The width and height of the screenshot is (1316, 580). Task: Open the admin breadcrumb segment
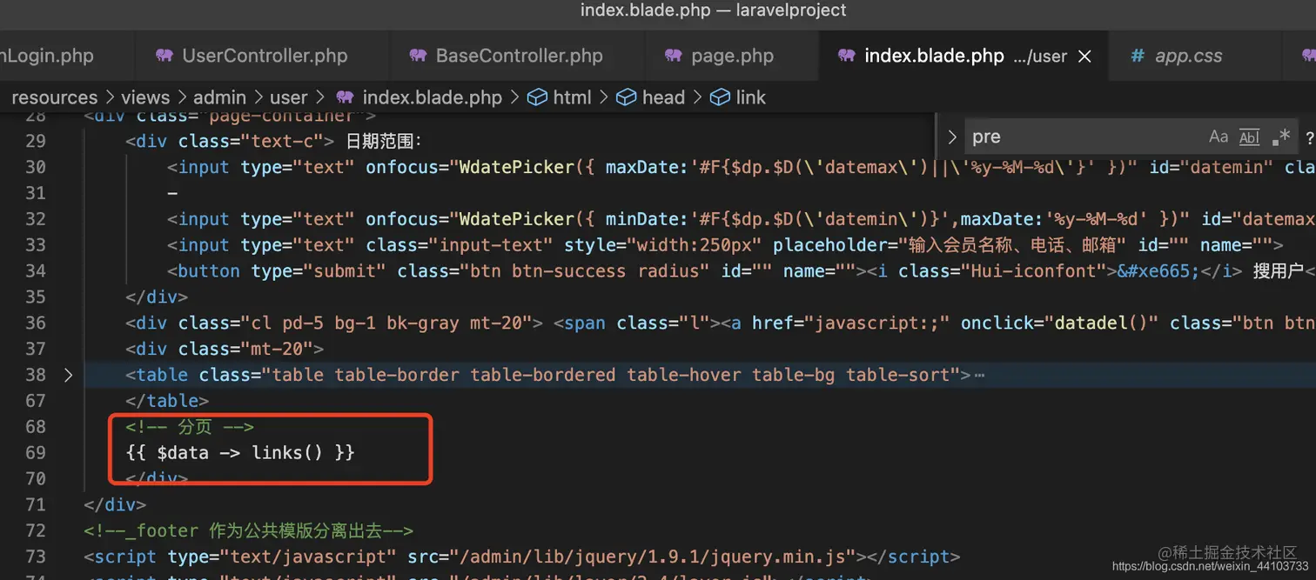(219, 97)
